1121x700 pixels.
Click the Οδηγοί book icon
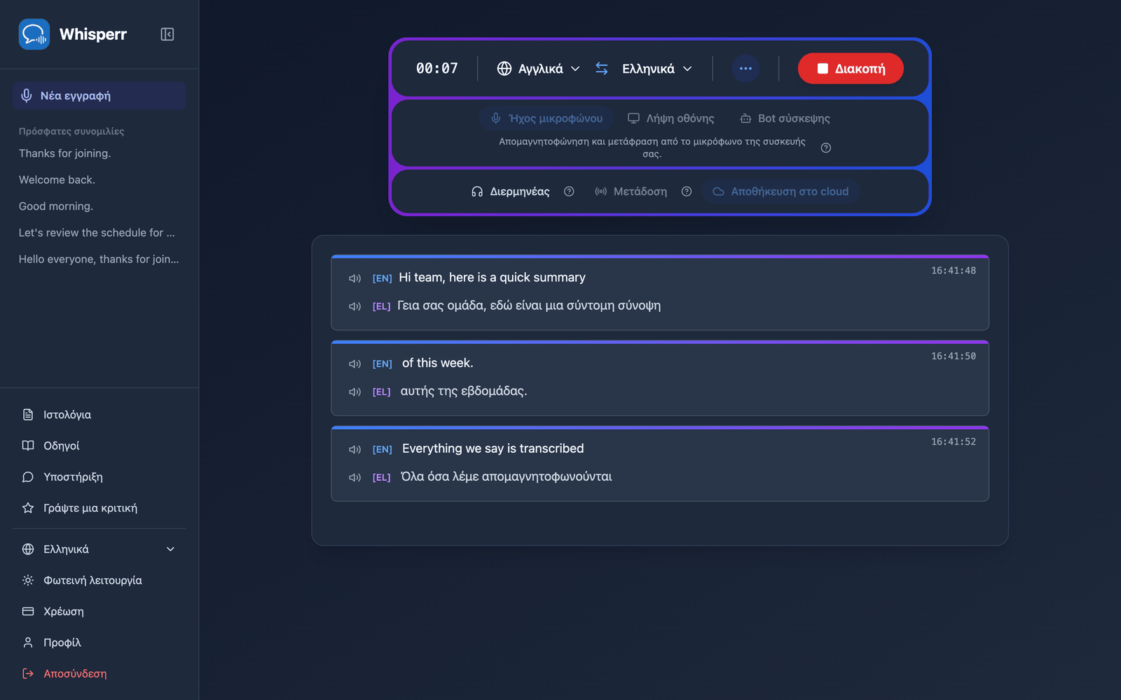click(28, 446)
